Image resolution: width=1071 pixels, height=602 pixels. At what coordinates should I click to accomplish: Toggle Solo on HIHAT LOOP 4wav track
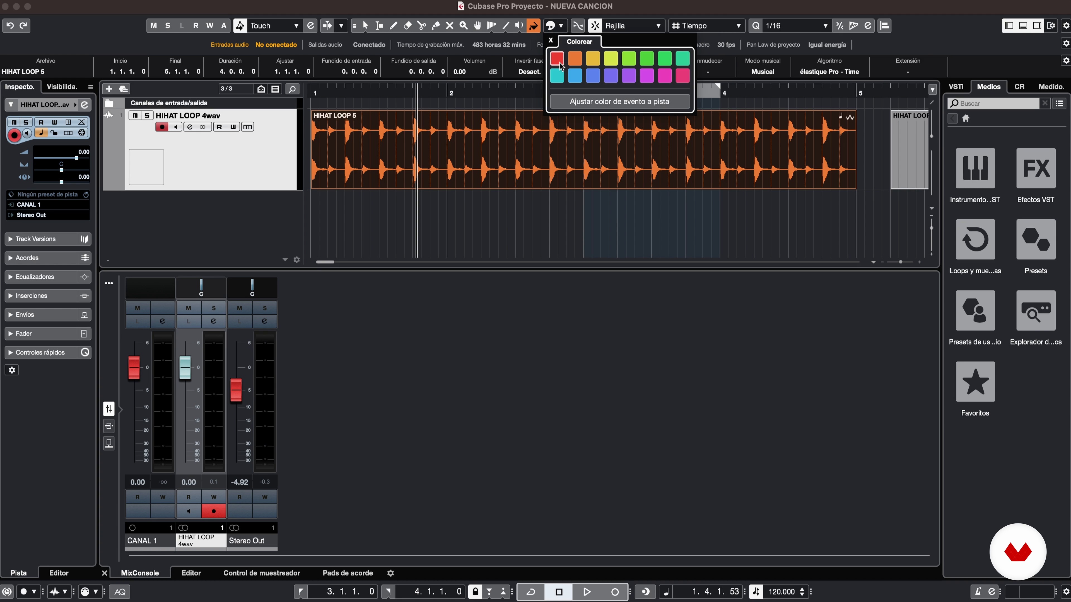pyautogui.click(x=147, y=115)
